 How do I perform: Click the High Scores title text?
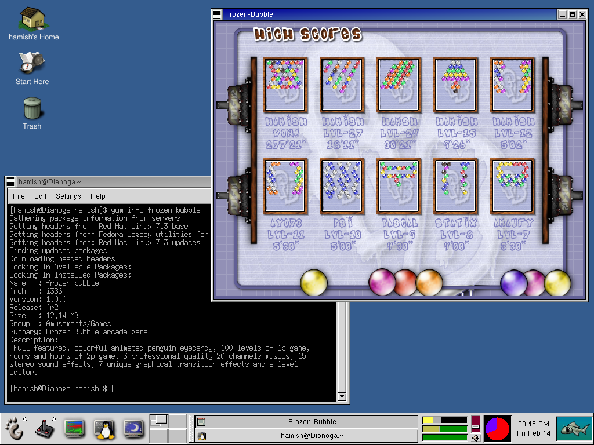(307, 34)
